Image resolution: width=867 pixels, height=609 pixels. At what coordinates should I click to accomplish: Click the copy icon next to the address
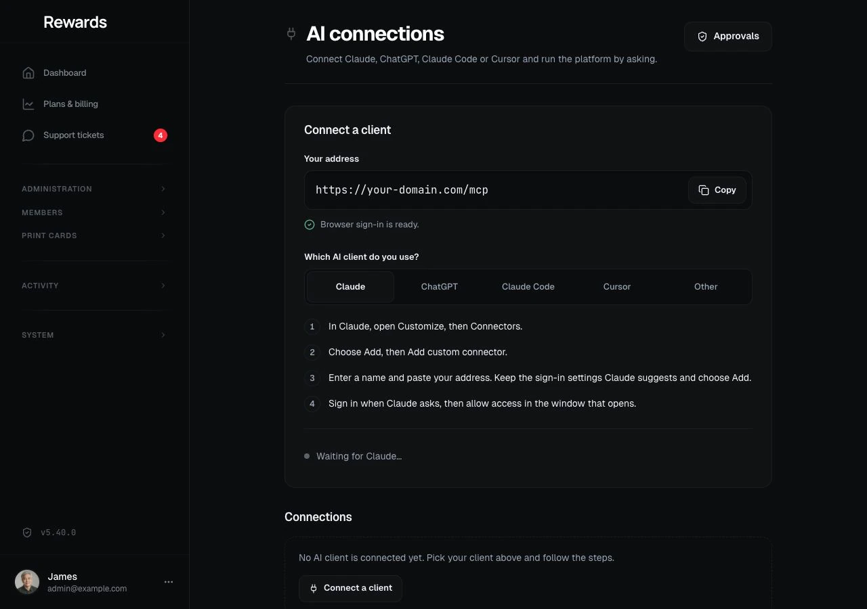[704, 190]
